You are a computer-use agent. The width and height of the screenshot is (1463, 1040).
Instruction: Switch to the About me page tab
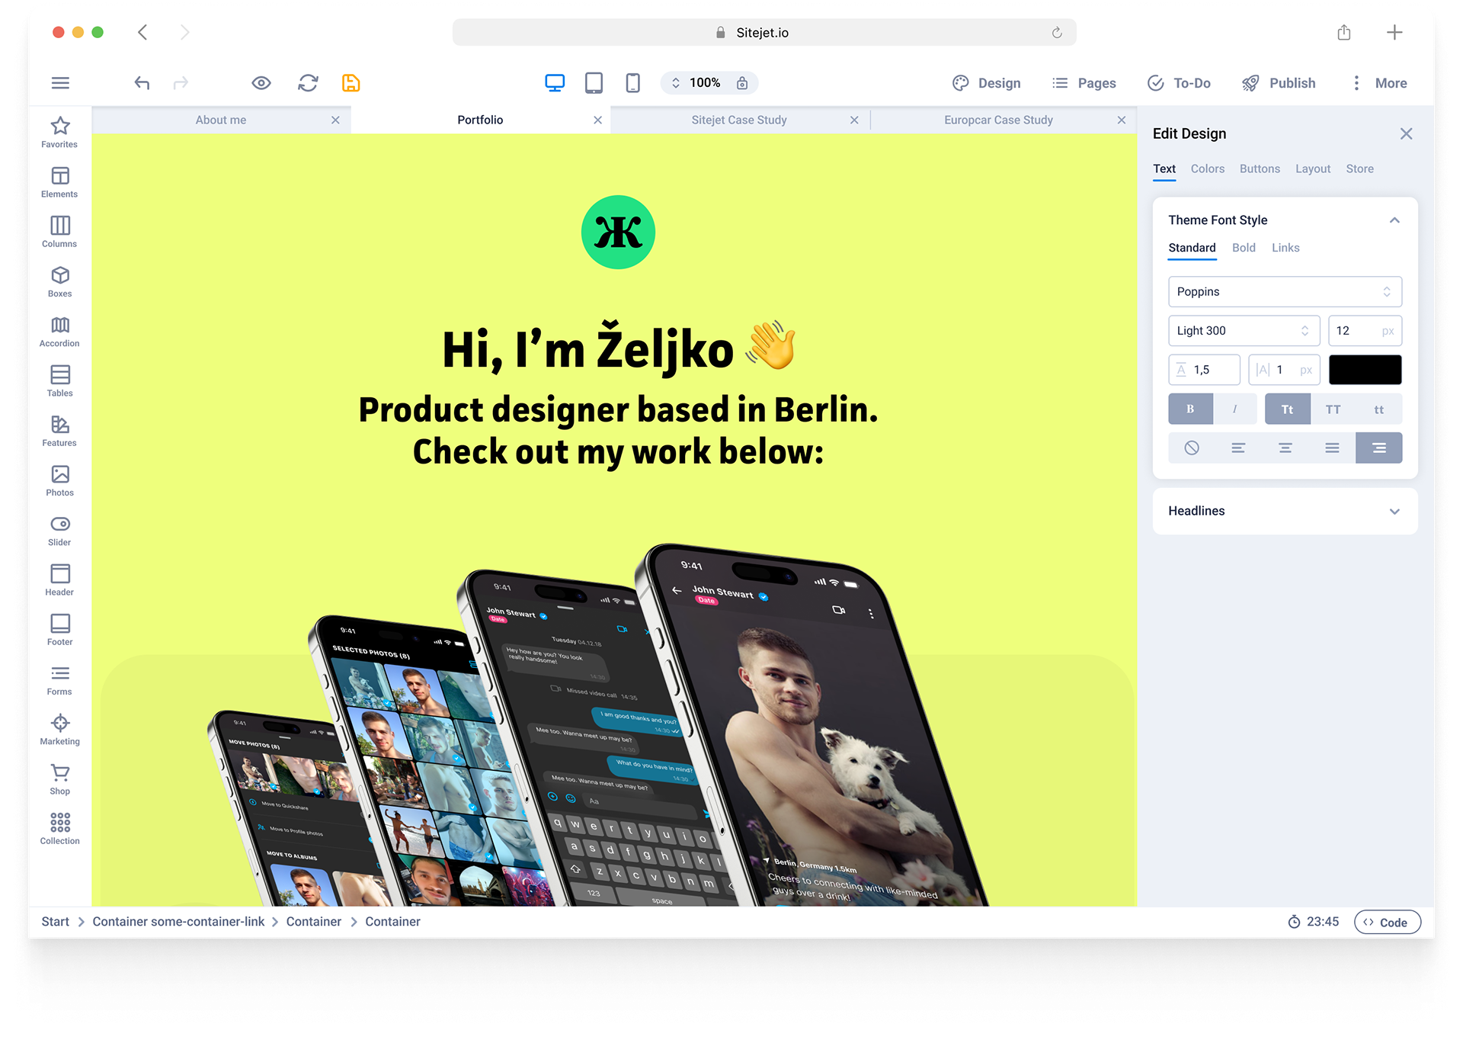coord(221,120)
